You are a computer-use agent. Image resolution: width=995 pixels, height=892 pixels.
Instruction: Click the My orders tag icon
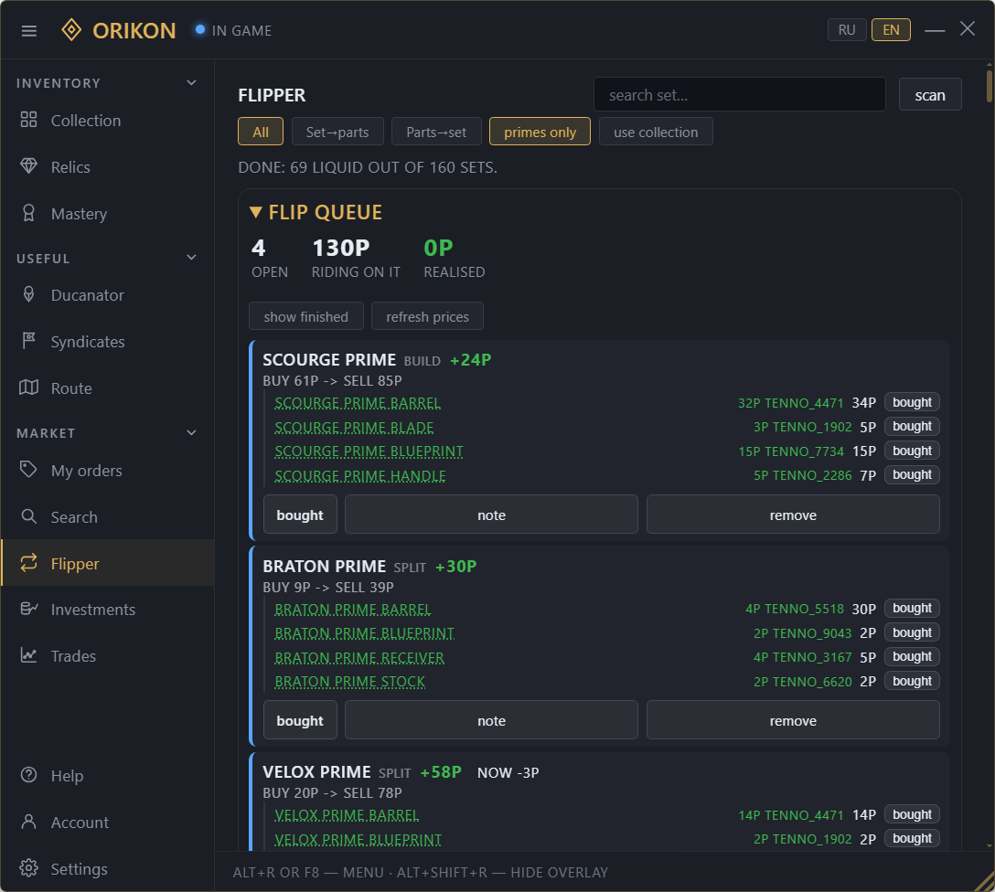tap(28, 470)
